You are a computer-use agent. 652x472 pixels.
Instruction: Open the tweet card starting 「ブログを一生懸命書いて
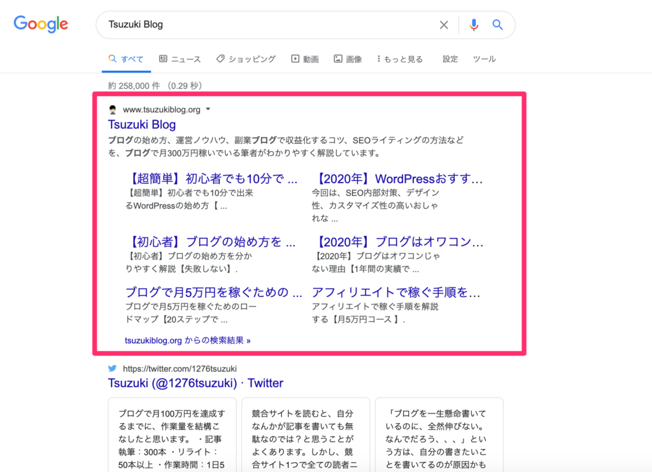click(x=439, y=434)
